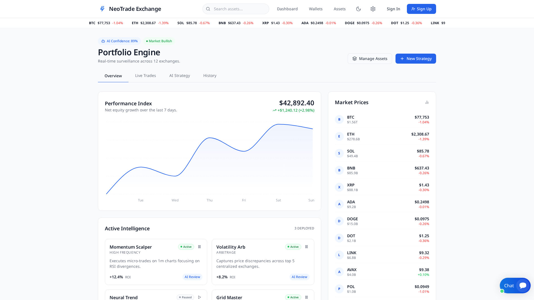Click the ETH coin avatar
The image size is (534, 300).
point(339,136)
